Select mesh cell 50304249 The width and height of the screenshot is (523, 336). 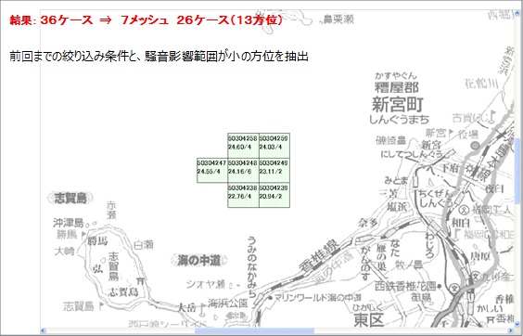point(274,171)
